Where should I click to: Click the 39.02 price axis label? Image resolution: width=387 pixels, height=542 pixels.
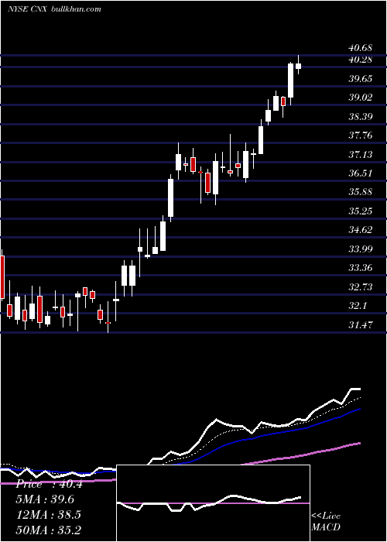click(x=361, y=98)
